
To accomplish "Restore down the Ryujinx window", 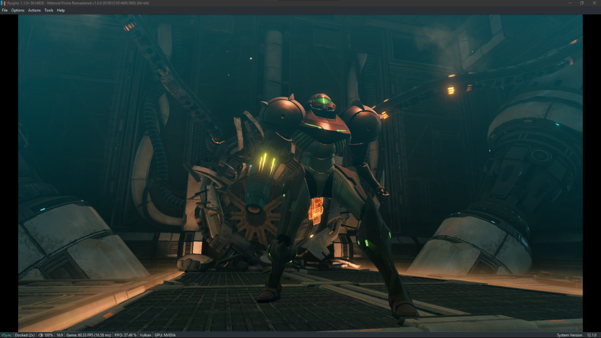I will click(582, 3).
